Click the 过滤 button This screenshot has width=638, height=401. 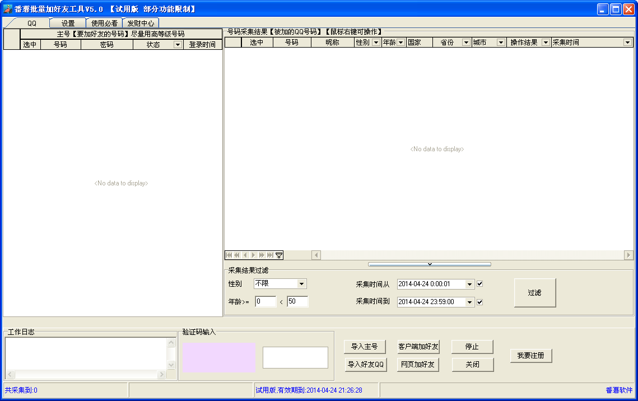534,293
